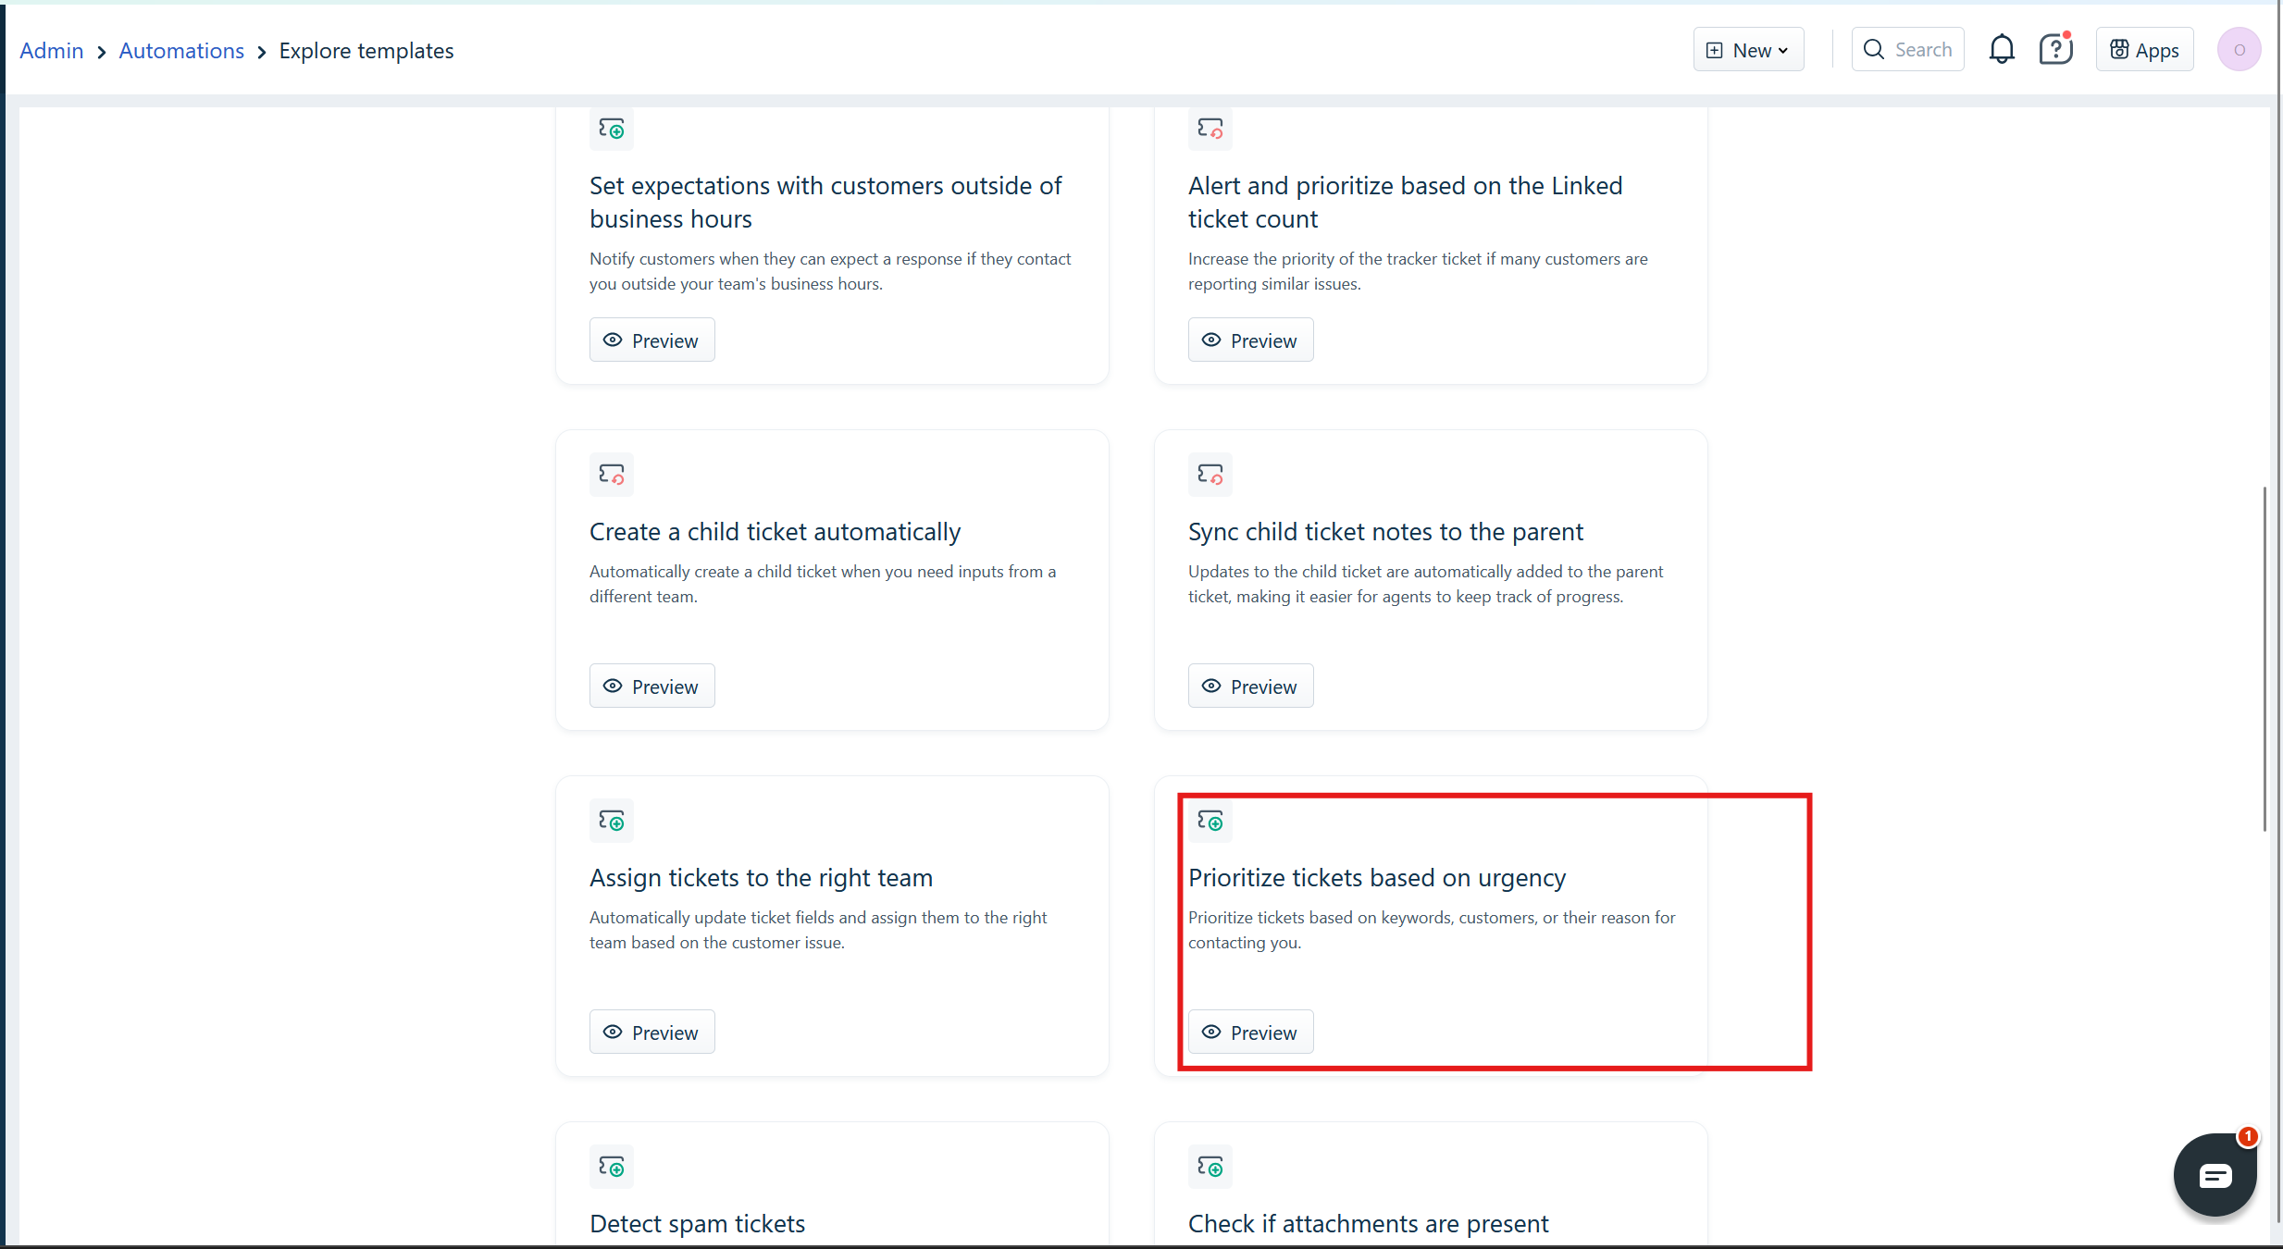Click Assign tickets to the right team title
The width and height of the screenshot is (2283, 1249).
762,878
